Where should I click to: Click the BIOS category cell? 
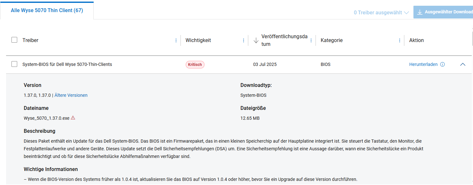(x=326, y=64)
